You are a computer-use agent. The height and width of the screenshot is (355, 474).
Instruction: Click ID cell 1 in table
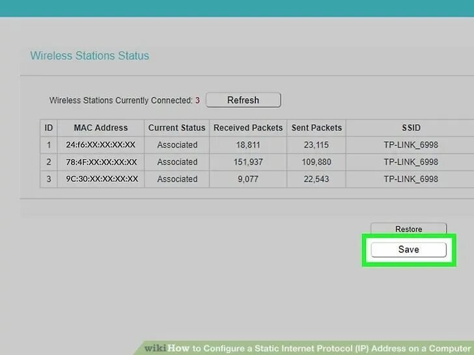49,145
